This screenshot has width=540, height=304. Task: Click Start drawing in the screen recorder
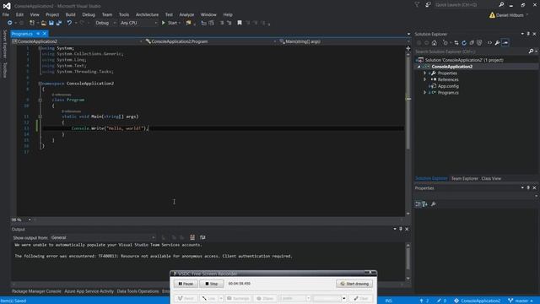pyautogui.click(x=354, y=284)
